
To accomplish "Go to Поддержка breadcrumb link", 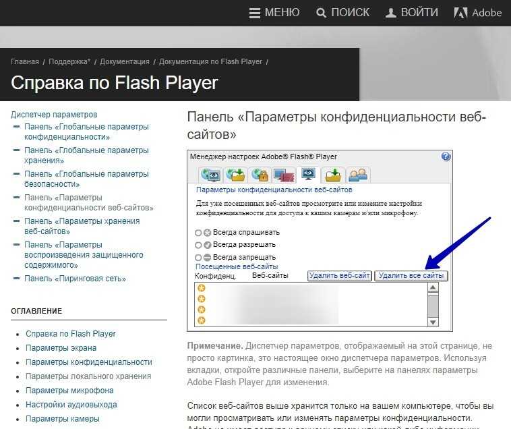I will (x=69, y=61).
